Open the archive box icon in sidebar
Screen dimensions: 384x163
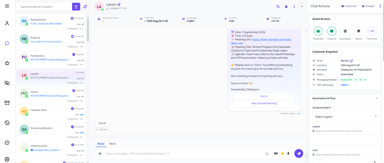click(7, 103)
